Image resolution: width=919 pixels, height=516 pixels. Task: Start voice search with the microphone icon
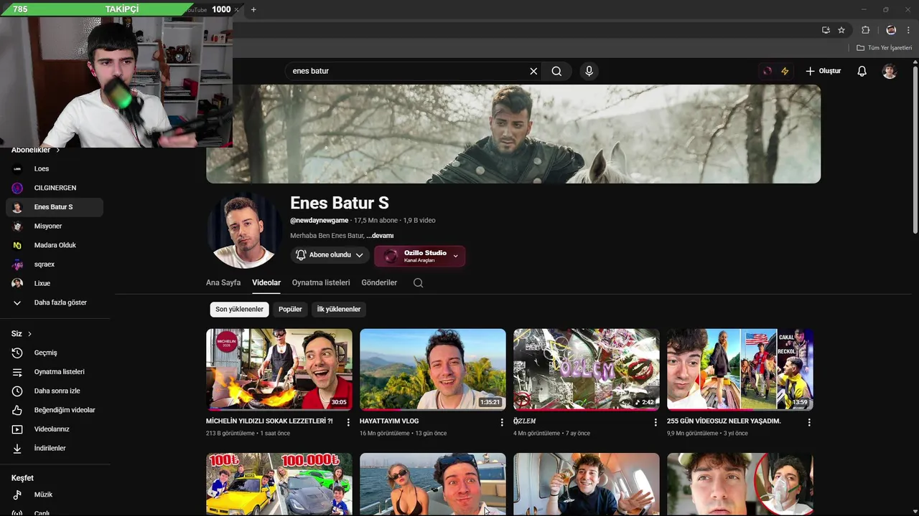[x=589, y=71]
